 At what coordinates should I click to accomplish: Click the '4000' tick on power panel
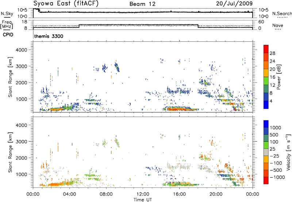point(22,50)
